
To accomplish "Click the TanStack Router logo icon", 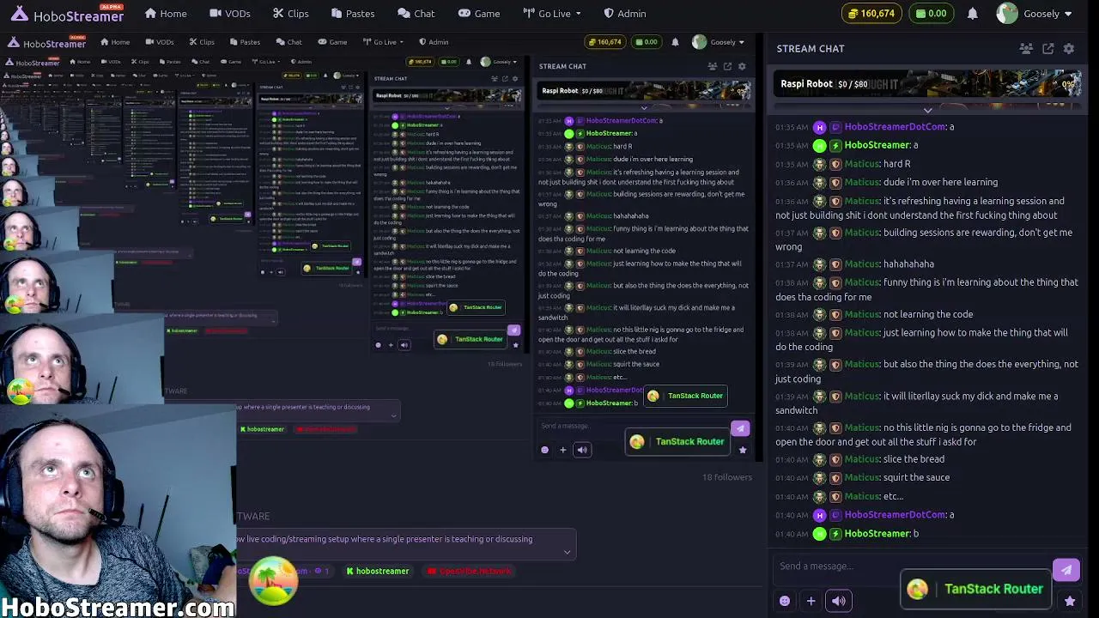I will tap(918, 589).
